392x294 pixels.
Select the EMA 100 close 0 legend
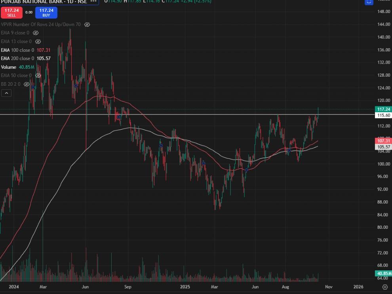[17, 50]
